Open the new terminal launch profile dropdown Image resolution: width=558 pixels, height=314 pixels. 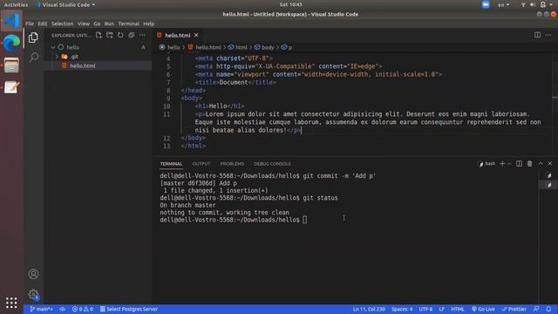point(509,163)
